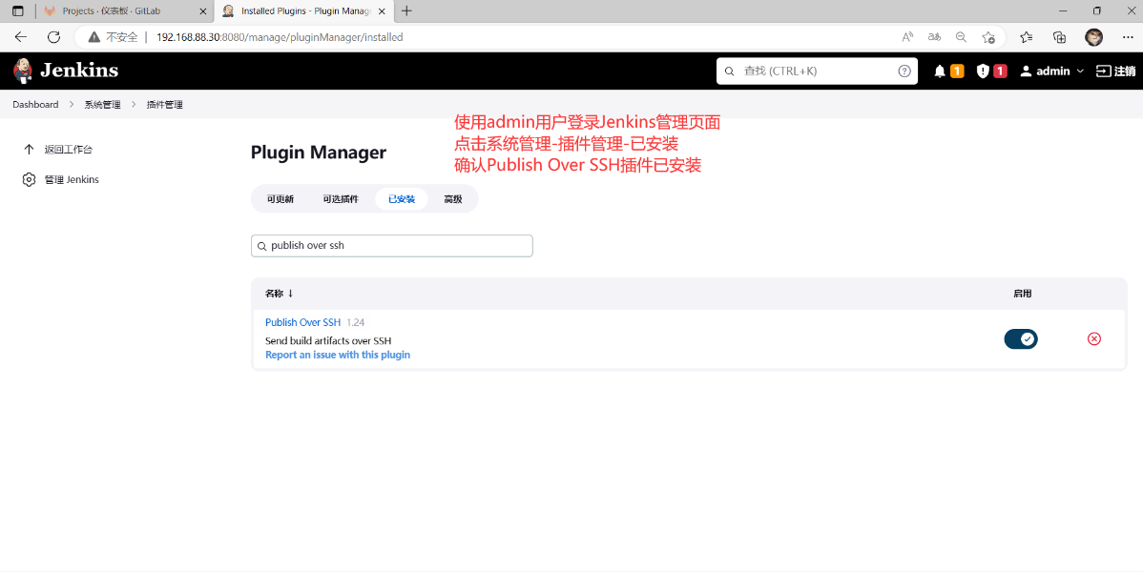The width and height of the screenshot is (1143, 572).
Task: Open browser collections icon
Action: click(1060, 37)
